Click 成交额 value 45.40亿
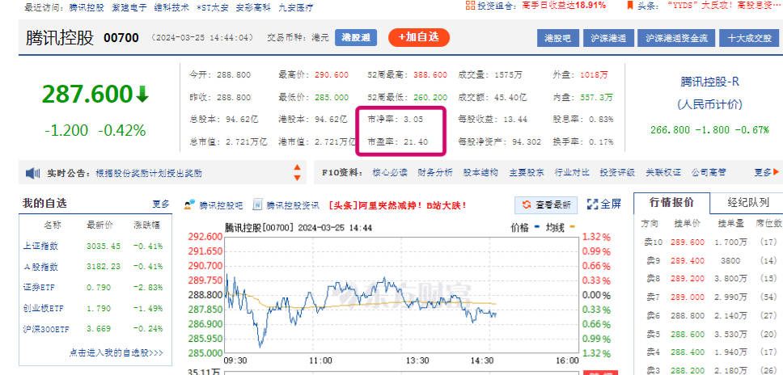783x375 pixels. [510, 97]
